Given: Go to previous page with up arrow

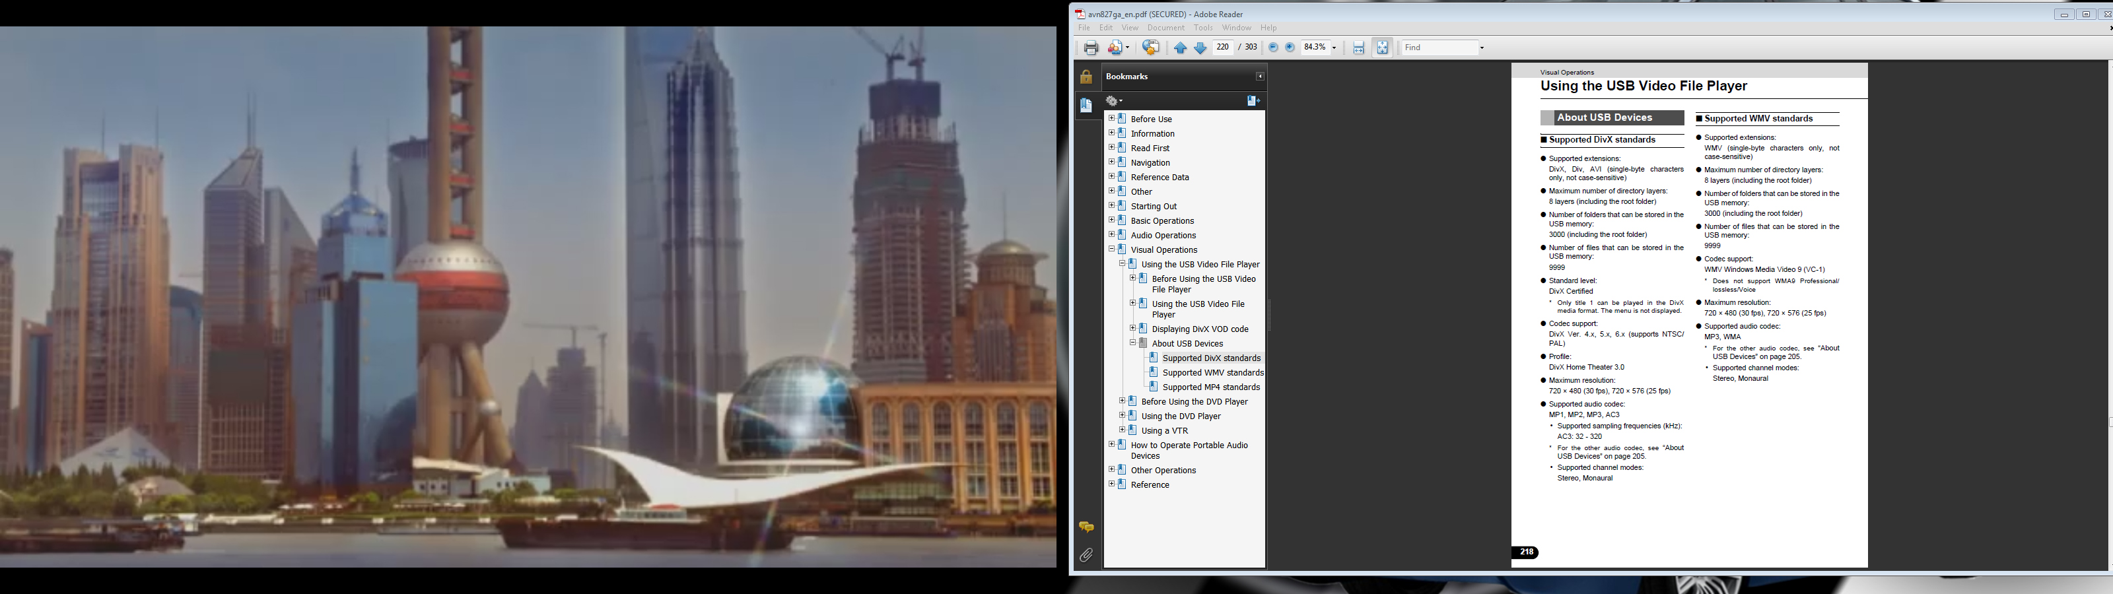Looking at the screenshot, I should tap(1181, 48).
